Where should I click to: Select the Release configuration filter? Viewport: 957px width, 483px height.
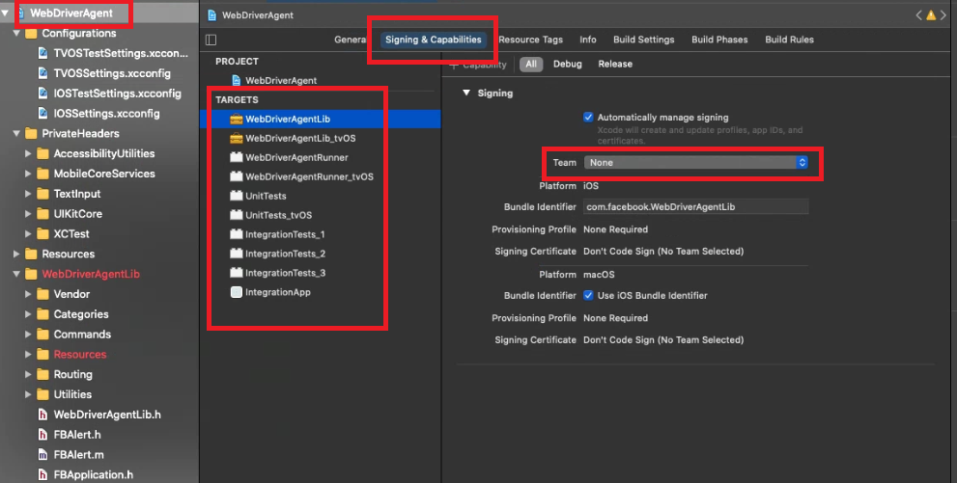(615, 64)
